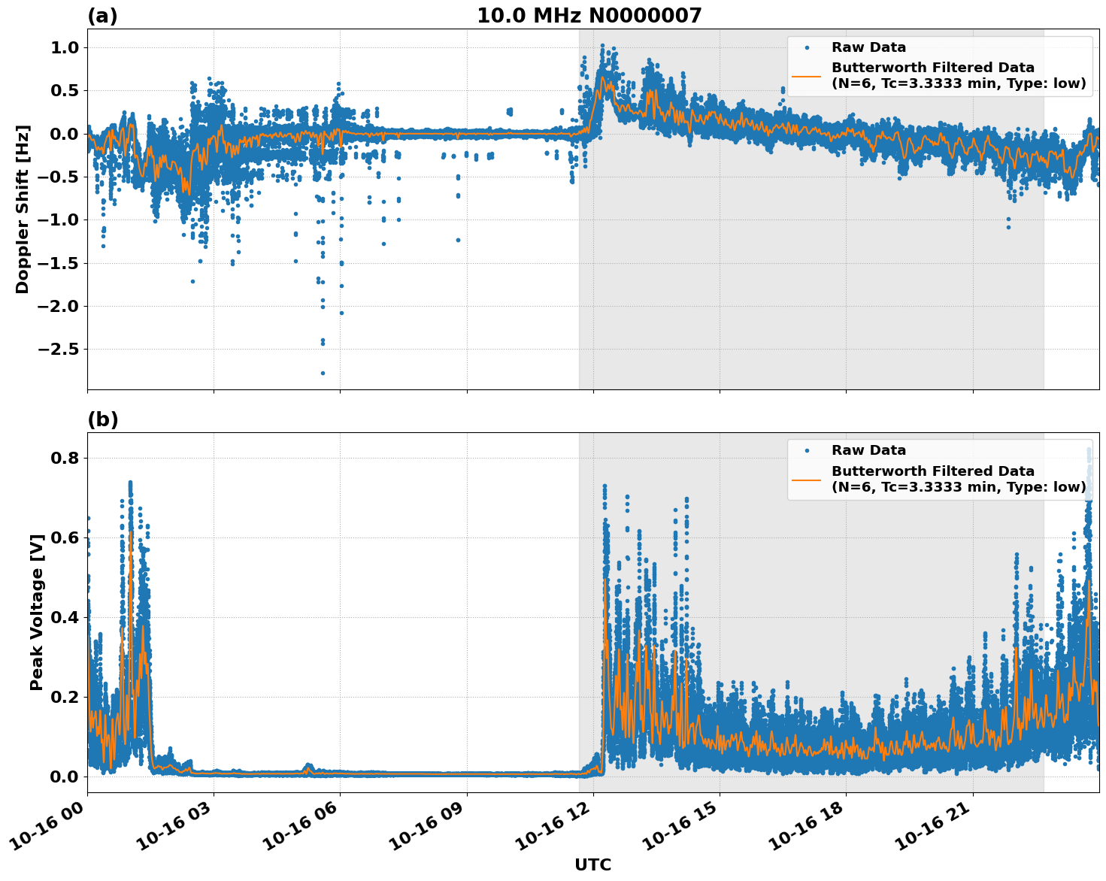This screenshot has height=881, width=1106.
Task: Click the '0.8' tick on the Peak Voltage axis
Action: (64, 458)
